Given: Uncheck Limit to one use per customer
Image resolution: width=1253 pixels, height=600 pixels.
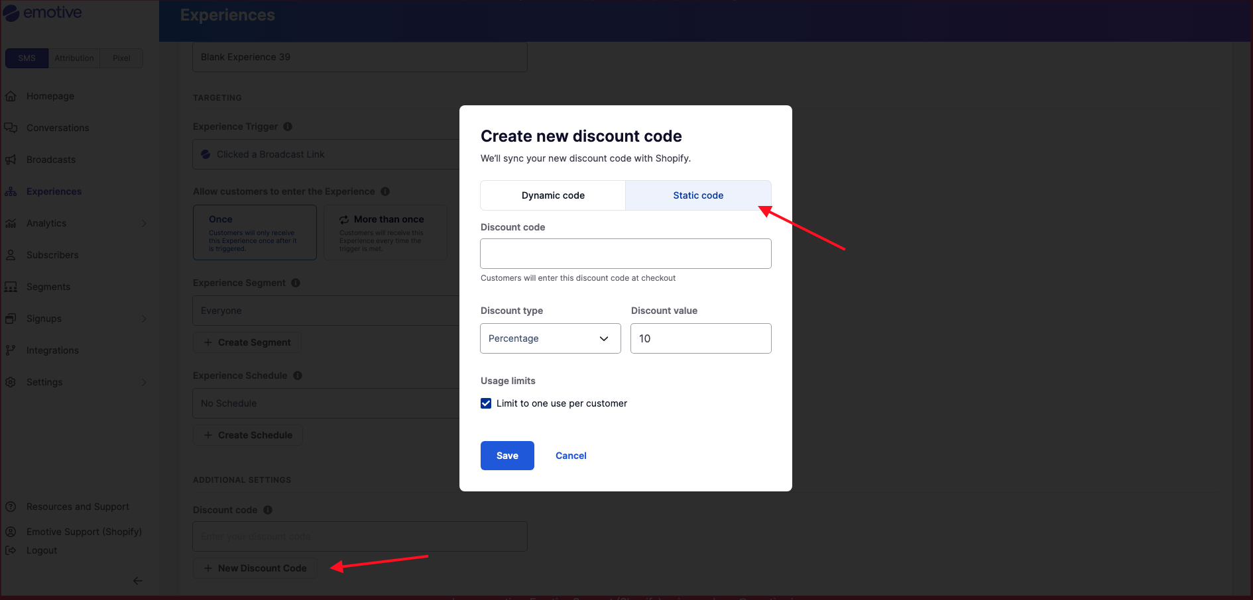Looking at the screenshot, I should point(486,403).
